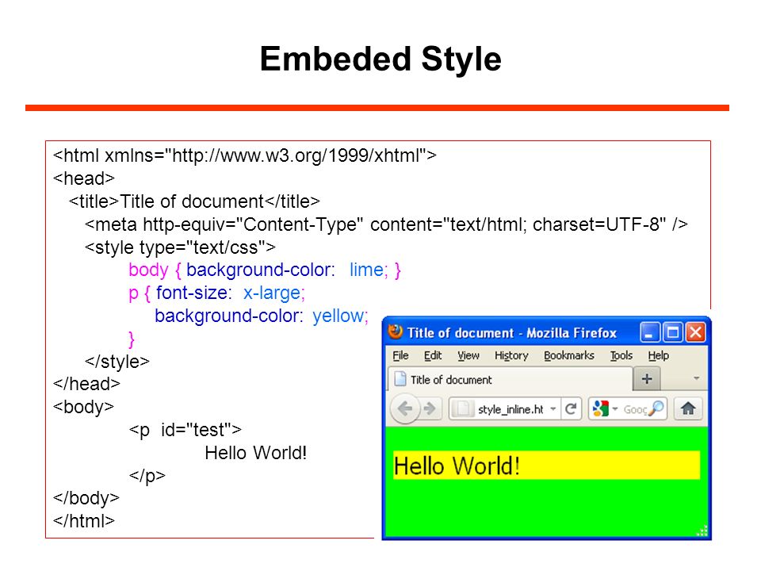761x571 pixels.
Task: Go to the home page via house icon
Action: pos(688,408)
